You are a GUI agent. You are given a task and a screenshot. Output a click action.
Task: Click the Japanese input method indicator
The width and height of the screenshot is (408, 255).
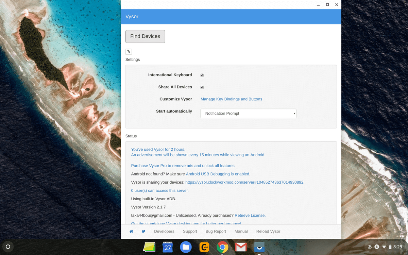pyautogui.click(x=370, y=247)
